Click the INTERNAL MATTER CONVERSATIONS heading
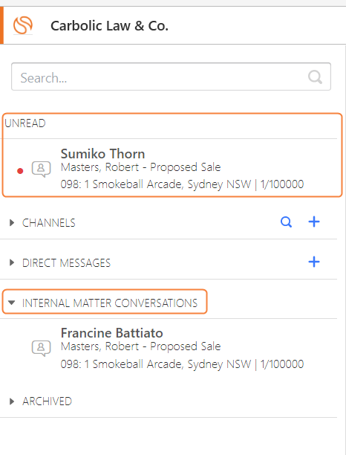 110,303
